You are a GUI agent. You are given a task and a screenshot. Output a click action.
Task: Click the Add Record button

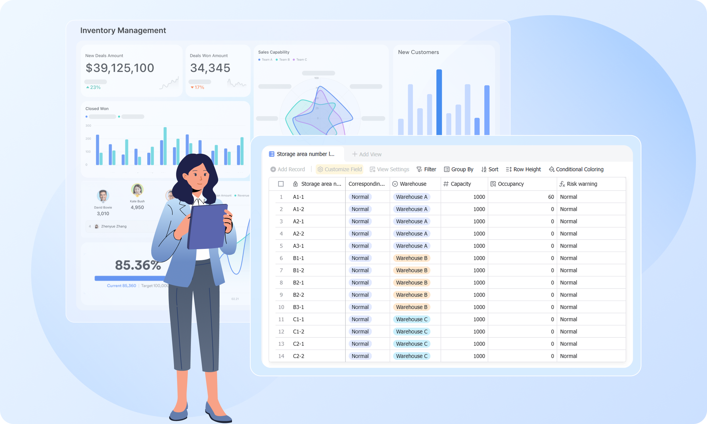[x=288, y=169]
